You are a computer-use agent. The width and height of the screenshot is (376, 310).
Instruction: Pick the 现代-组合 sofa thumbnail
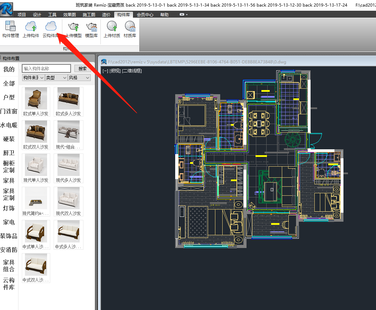69,135
